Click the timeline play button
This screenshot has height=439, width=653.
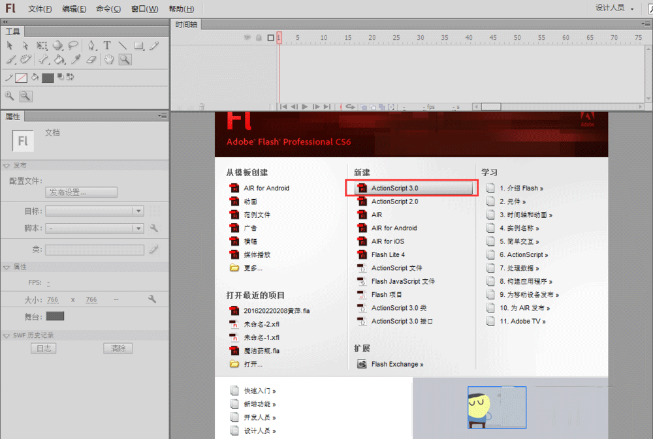tap(305, 107)
